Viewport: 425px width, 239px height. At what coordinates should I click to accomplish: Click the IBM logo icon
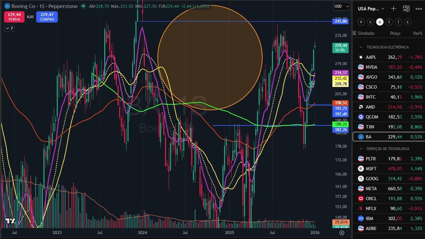(361, 218)
